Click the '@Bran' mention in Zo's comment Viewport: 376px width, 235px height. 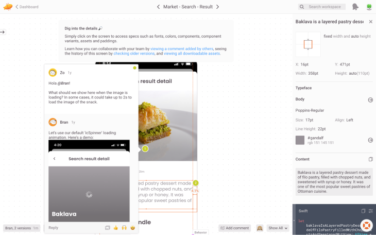click(63, 83)
